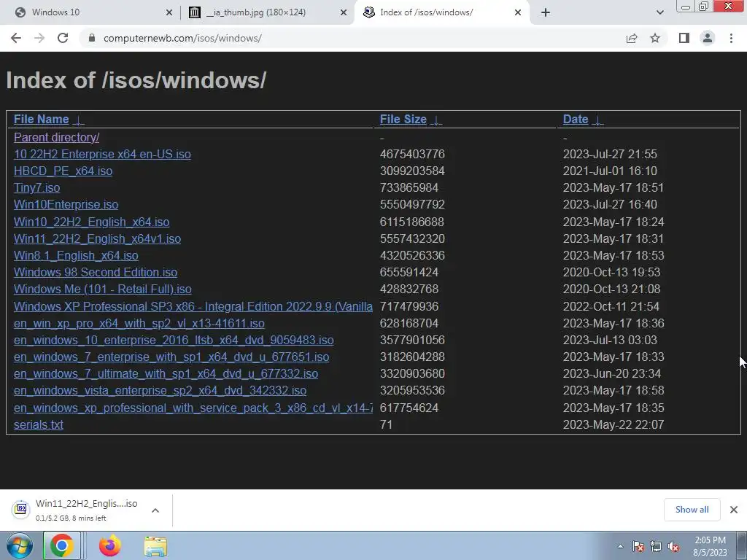Switch to the __ia_thumb.jpg tab
Viewport: 747px width, 560px height.
tap(266, 12)
